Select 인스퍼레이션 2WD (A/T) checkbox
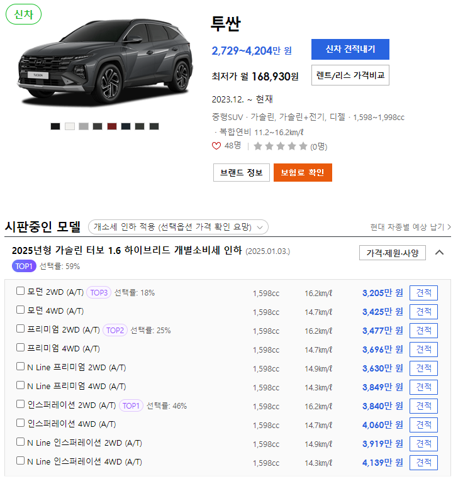Image resolution: width=458 pixels, height=479 pixels. 20,404
